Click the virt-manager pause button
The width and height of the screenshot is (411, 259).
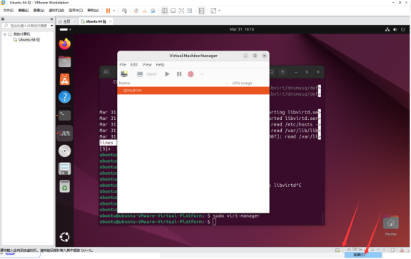tap(179, 74)
